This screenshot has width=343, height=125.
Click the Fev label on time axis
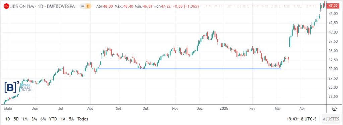[x=252, y=108]
